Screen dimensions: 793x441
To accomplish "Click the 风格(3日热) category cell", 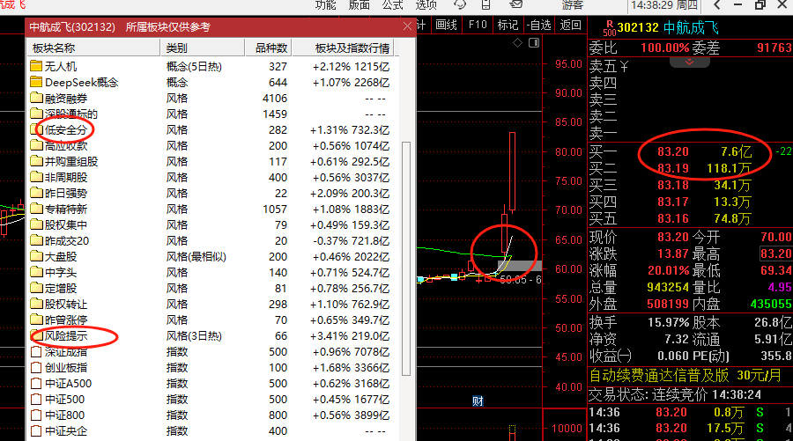I will tap(194, 335).
